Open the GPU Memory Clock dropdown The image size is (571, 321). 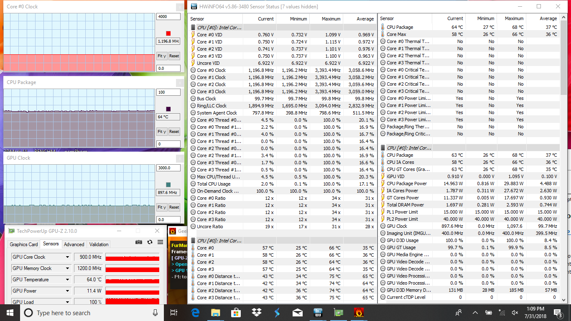click(67, 268)
